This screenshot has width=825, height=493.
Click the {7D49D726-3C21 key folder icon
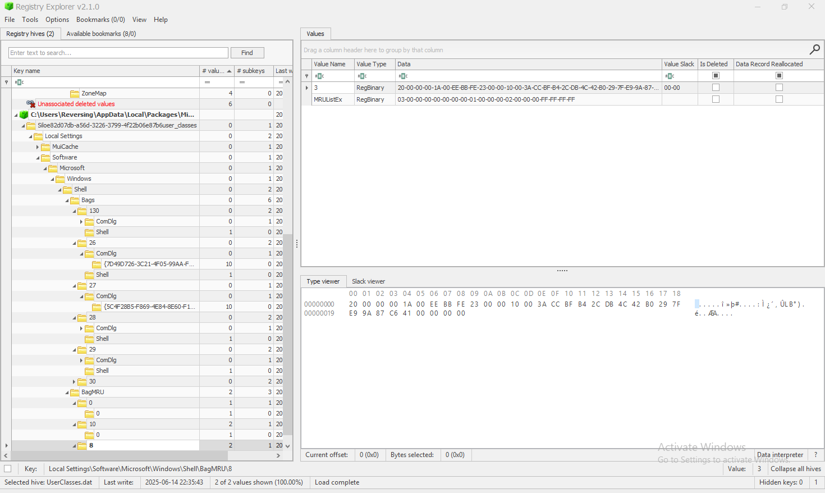[x=97, y=264]
